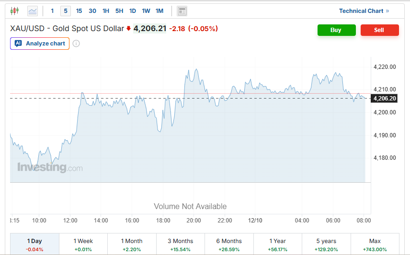
Task: Change interval to 1D
Action: 133,11
